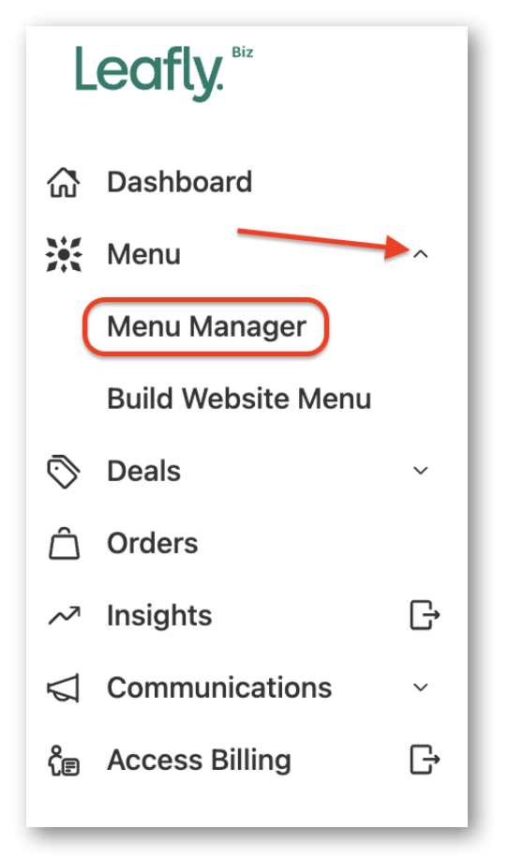Select the Access Billing label
The height and width of the screenshot is (859, 508).
(199, 760)
